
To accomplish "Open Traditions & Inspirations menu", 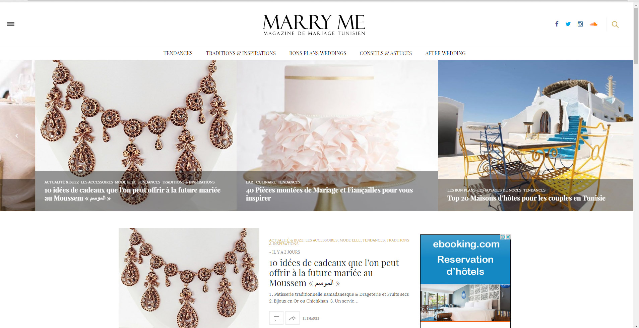I will (x=241, y=53).
